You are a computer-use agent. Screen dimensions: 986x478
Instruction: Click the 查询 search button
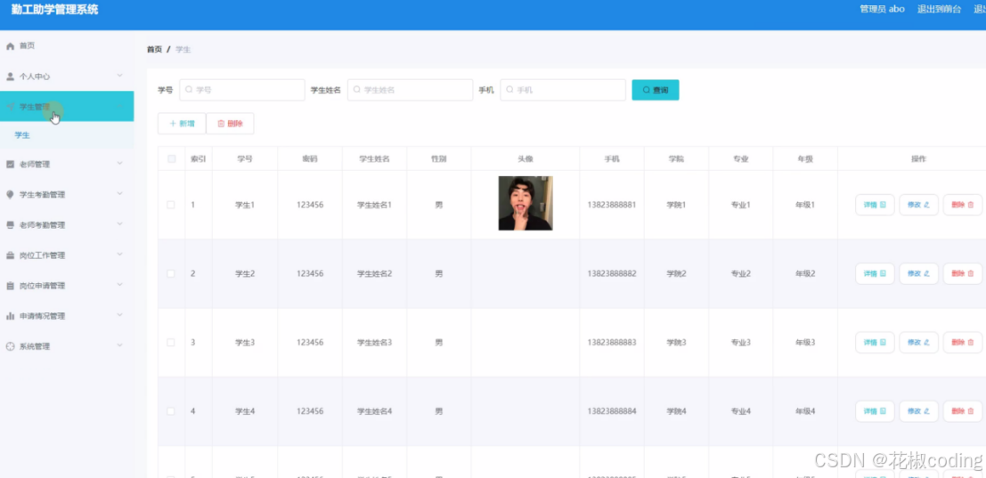(x=656, y=90)
